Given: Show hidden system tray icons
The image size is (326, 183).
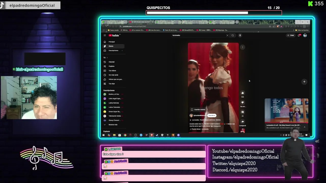Looking at the screenshot, I should coord(281,135).
